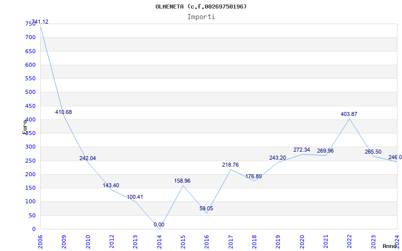Click the x-axis year 2016
This screenshot has height=251, width=402.
(207, 241)
